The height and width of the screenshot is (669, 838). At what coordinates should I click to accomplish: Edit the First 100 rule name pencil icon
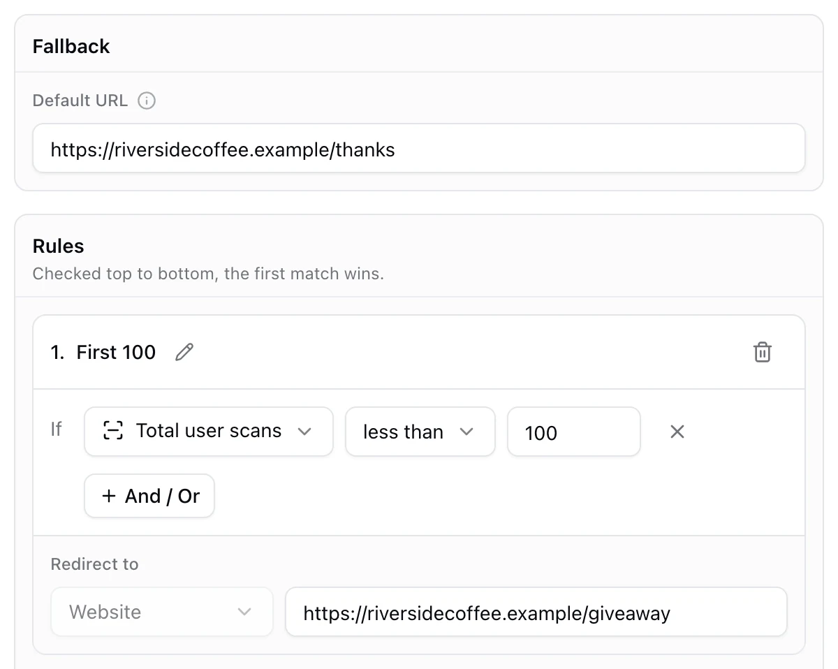coord(184,352)
